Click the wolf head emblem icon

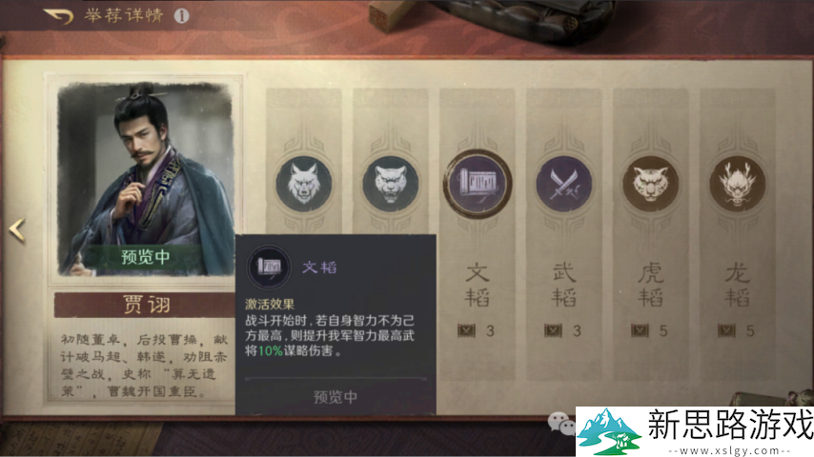pyautogui.click(x=304, y=184)
